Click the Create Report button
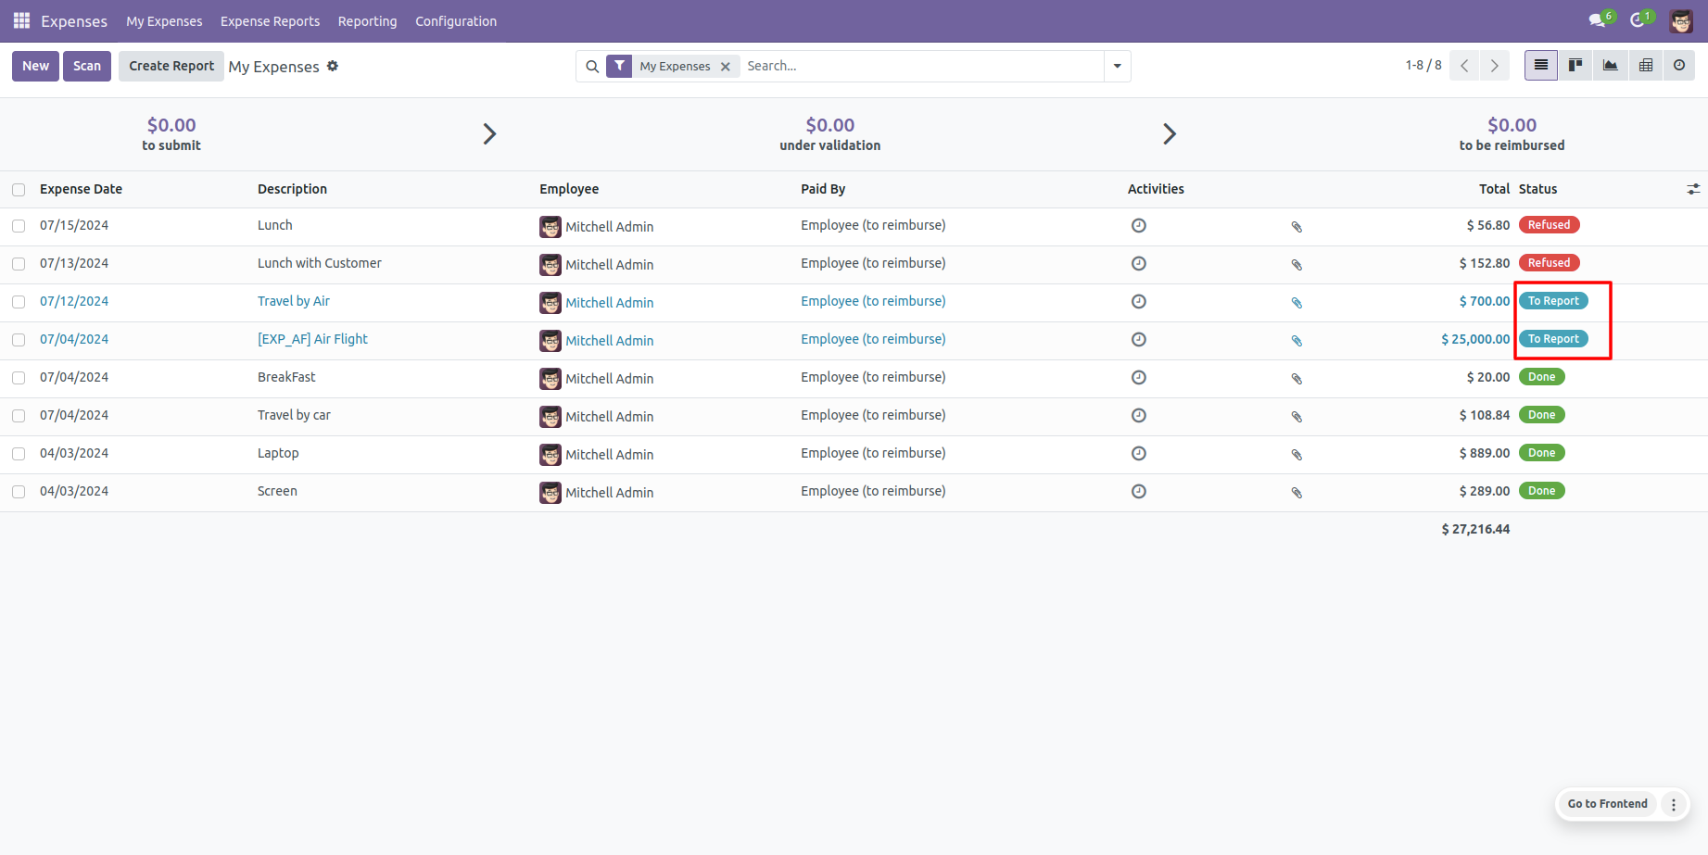Screen dimensions: 1708x855 click(171, 66)
